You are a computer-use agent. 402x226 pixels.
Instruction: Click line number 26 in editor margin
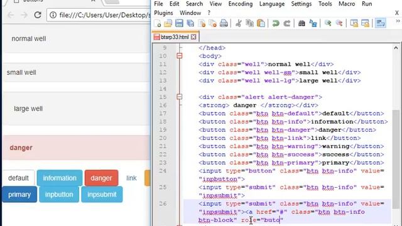click(x=163, y=203)
